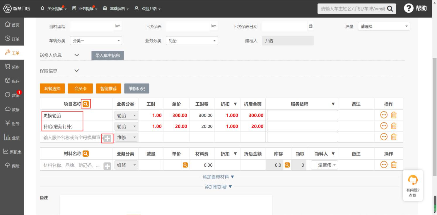The image size is (437, 215).
Task: Delete the empty service input row
Action: pos(394,137)
